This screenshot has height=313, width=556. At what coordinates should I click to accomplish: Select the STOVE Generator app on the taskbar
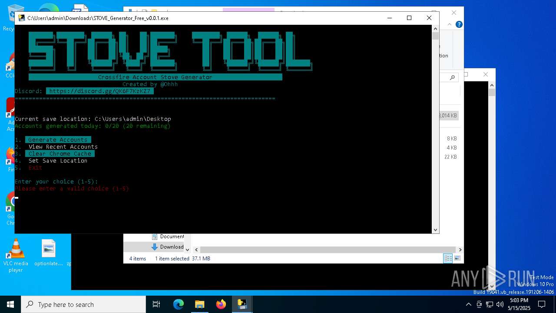pyautogui.click(x=242, y=304)
